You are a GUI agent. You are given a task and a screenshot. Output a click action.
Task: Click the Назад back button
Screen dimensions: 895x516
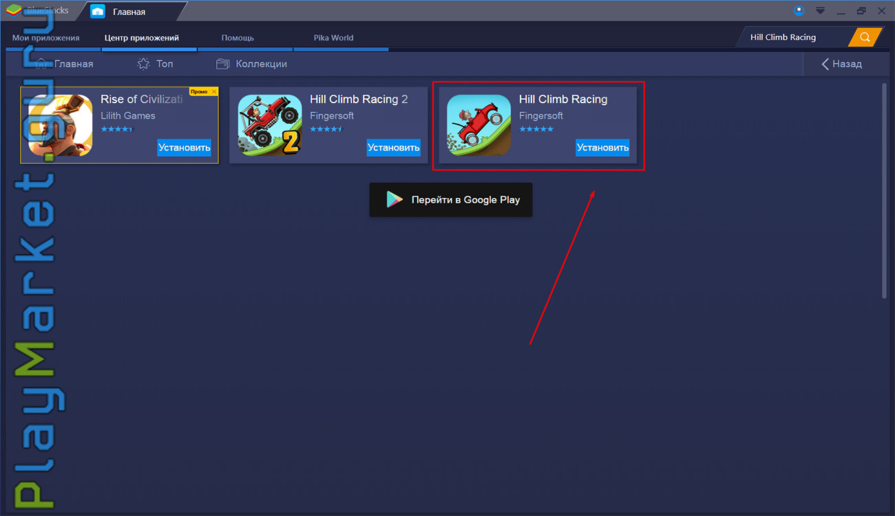point(841,64)
